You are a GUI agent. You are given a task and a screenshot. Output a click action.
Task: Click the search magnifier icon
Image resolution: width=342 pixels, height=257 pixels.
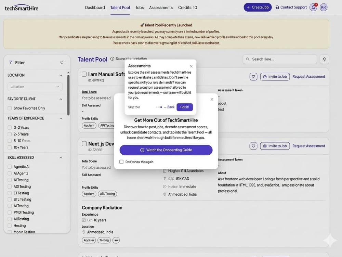tap(248, 59)
